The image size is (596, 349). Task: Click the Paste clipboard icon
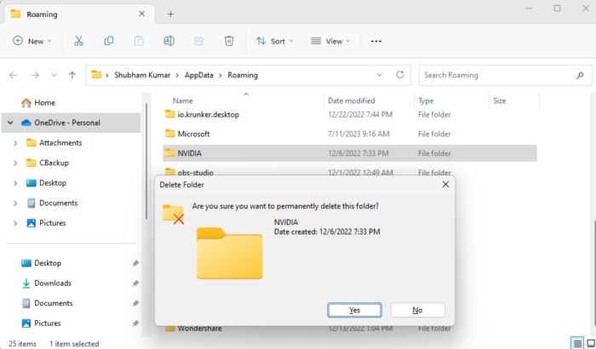point(139,41)
